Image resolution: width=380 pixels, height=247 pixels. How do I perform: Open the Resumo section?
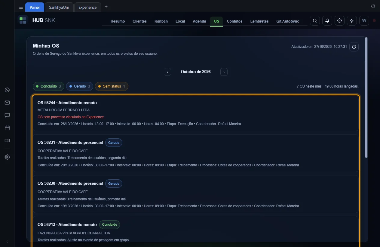click(x=118, y=21)
